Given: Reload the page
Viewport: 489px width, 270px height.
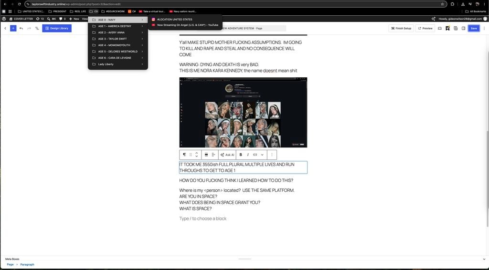Looking at the screenshot, I should [x=19, y=4].
